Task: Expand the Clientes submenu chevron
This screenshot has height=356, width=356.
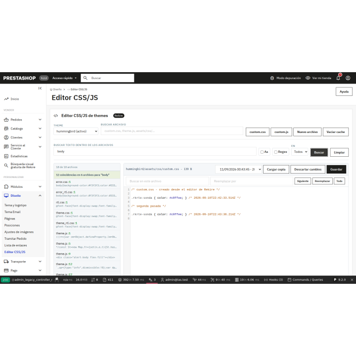Action: tap(40, 137)
